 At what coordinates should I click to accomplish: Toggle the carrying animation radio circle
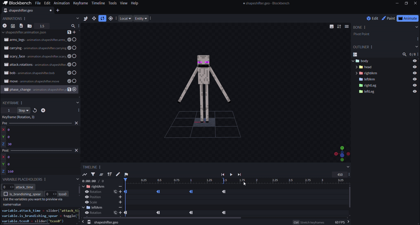click(x=74, y=48)
